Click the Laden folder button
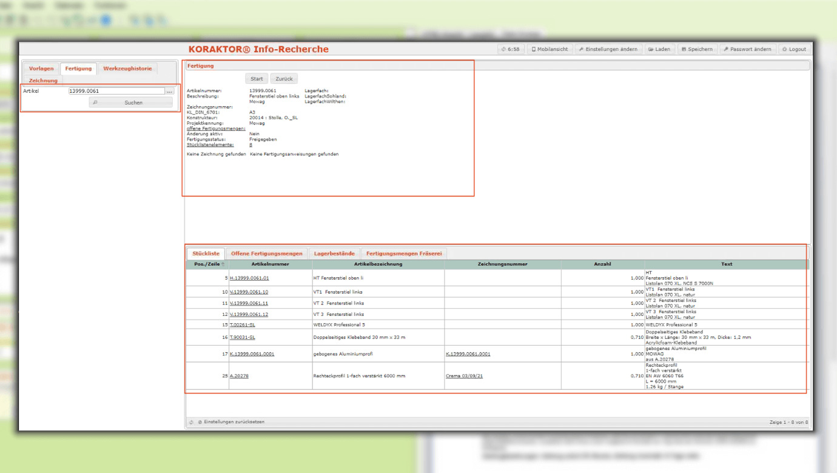 (x=659, y=49)
